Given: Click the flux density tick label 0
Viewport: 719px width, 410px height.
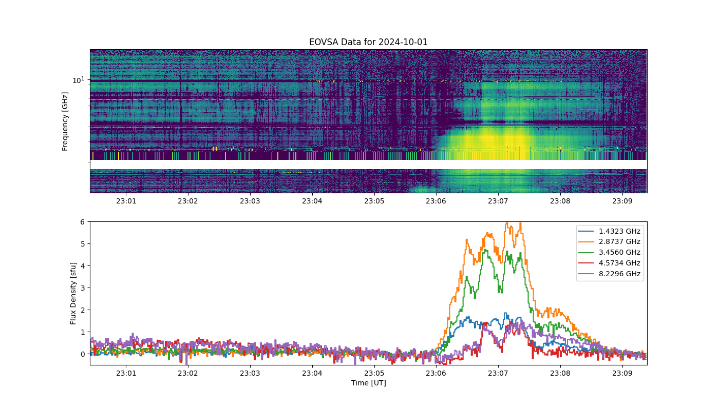Looking at the screenshot, I should (82, 354).
